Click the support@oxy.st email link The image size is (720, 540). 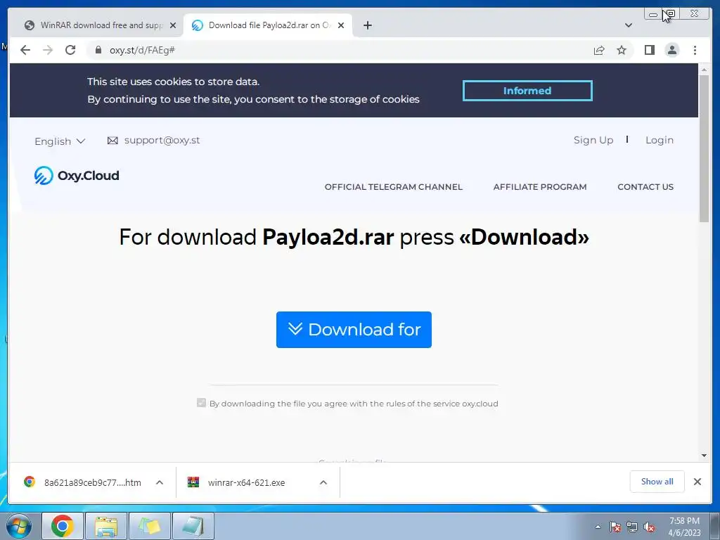(162, 140)
